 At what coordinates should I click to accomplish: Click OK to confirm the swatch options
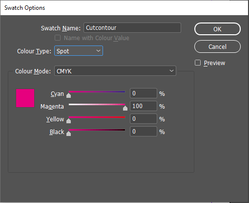tap(217, 29)
